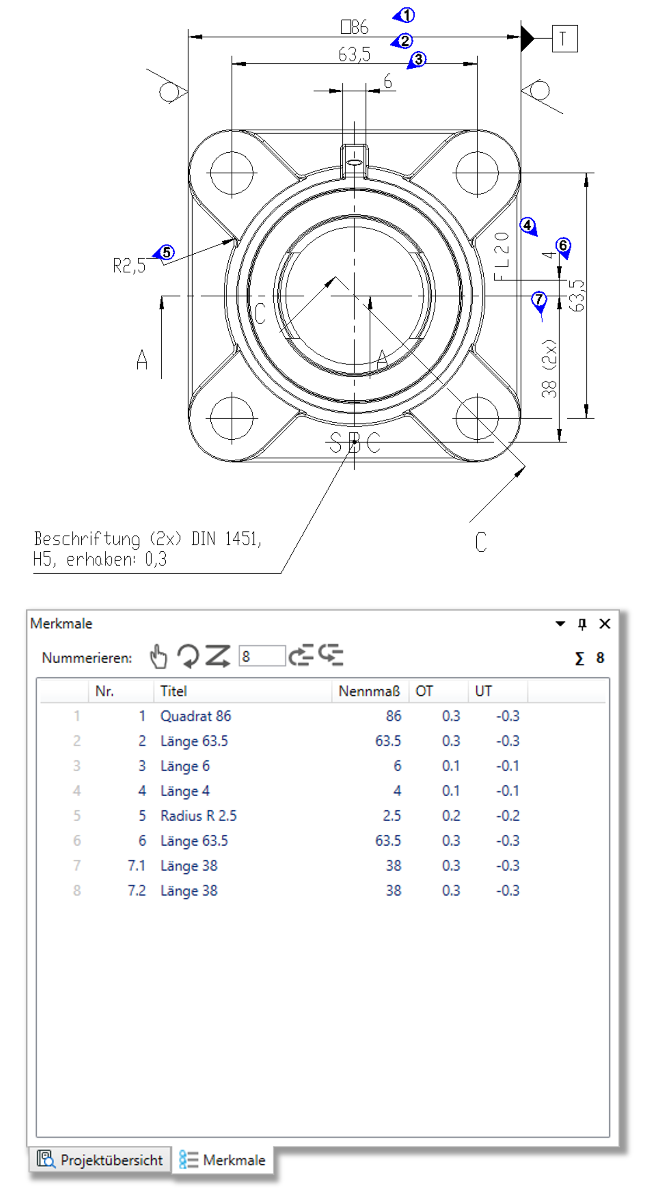Switch to the Projektübersicht tab
The image size is (646, 1197).
click(101, 1160)
